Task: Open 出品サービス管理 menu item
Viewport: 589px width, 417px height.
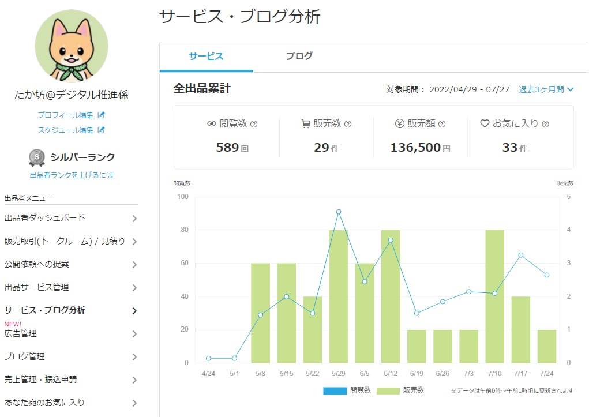Action: [x=37, y=287]
